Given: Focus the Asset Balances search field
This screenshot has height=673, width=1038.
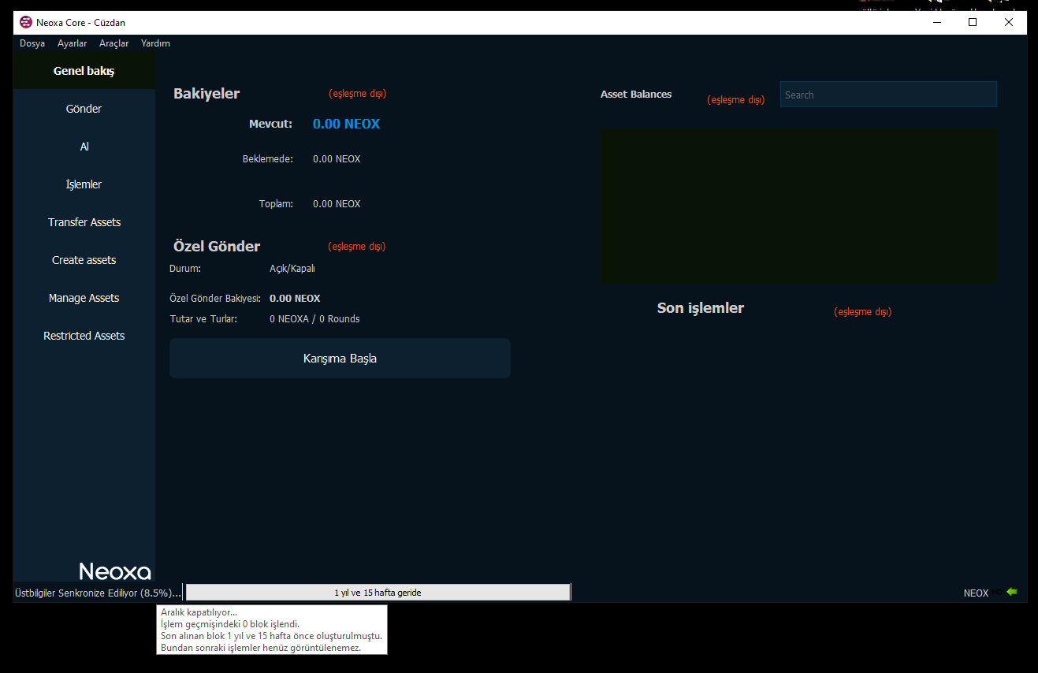Looking at the screenshot, I should [x=888, y=95].
